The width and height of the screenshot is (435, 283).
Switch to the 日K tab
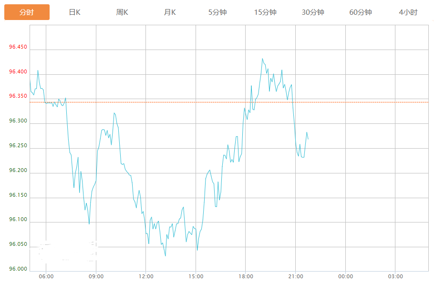point(74,12)
